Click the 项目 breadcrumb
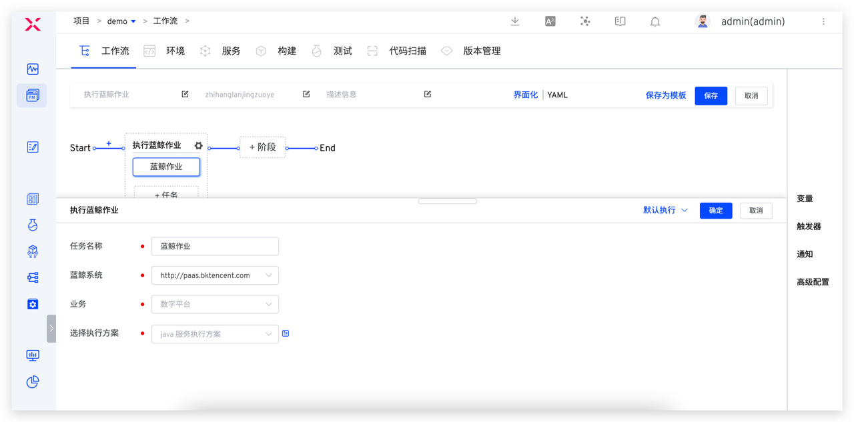The height and width of the screenshot is (422, 854). click(x=81, y=21)
